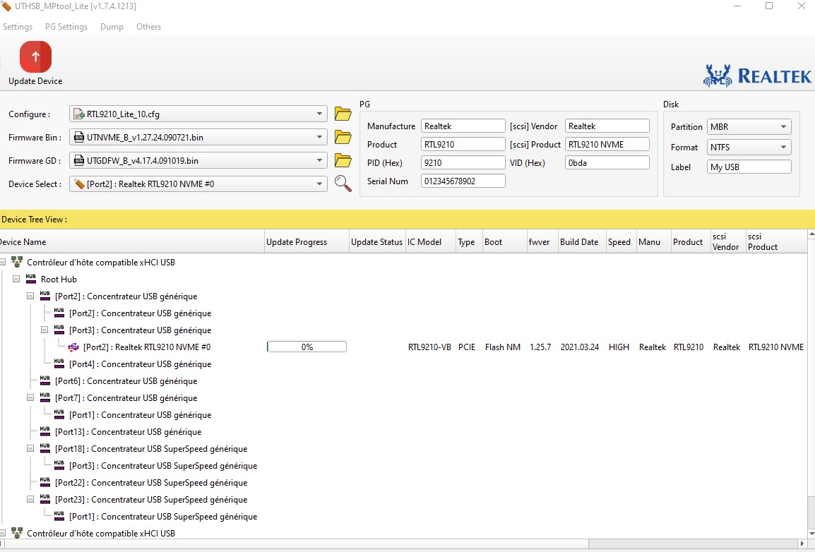
Task: Open the Settings menu
Action: tap(18, 27)
